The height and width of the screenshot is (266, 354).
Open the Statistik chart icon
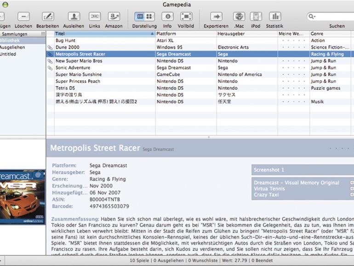(x=275, y=17)
